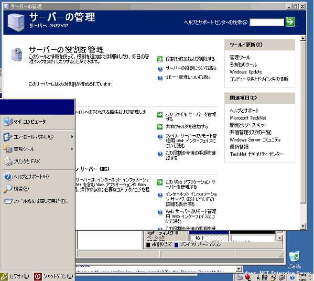Click help icon beside この役割の今後の手順を確認する in file server section

pyautogui.click(x=160, y=154)
